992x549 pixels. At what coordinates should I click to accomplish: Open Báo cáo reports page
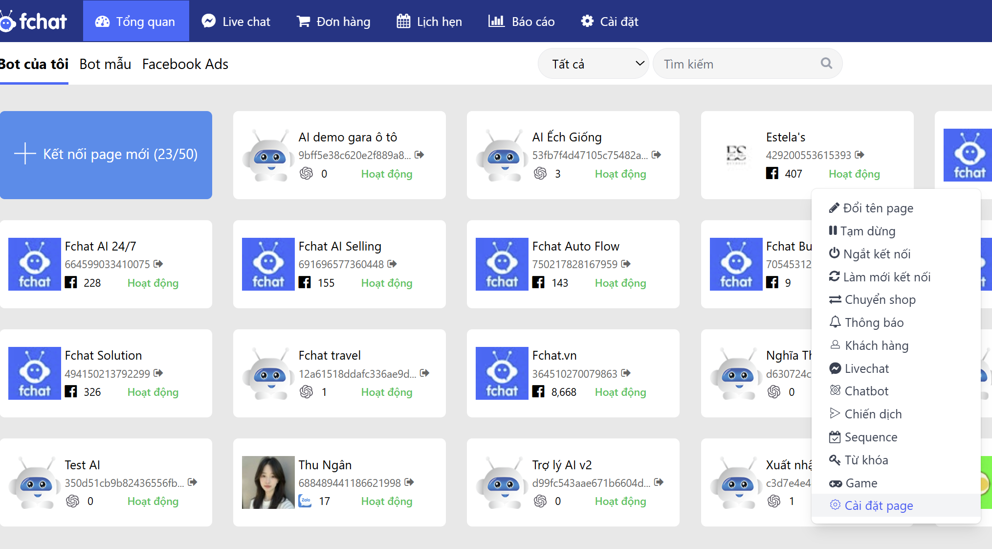(521, 22)
